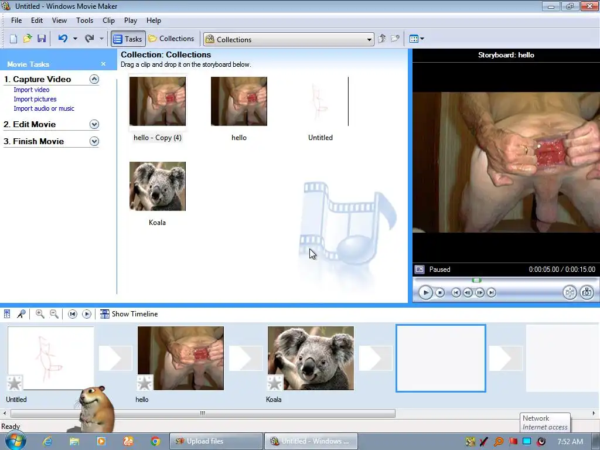The width and height of the screenshot is (600, 450).
Task: Open the Views dropdown arrow
Action: click(422, 39)
